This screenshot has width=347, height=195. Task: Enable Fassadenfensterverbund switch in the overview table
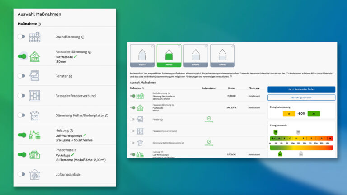point(132,131)
